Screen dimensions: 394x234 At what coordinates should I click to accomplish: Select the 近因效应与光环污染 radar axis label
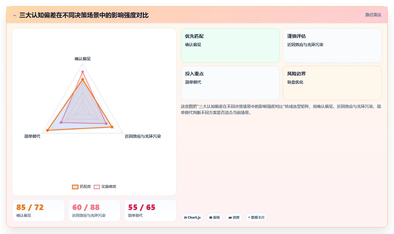[x=143, y=136]
